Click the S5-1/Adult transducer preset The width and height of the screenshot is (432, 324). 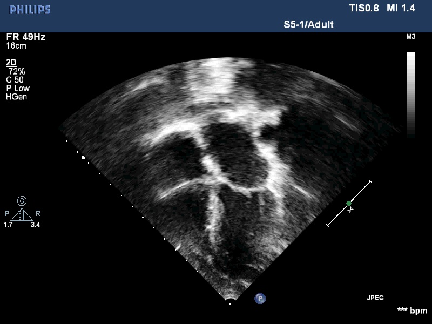[308, 25]
